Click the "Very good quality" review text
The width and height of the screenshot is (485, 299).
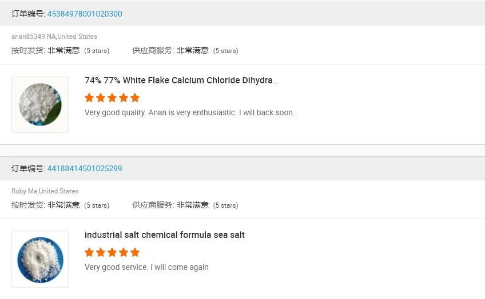[x=189, y=112]
